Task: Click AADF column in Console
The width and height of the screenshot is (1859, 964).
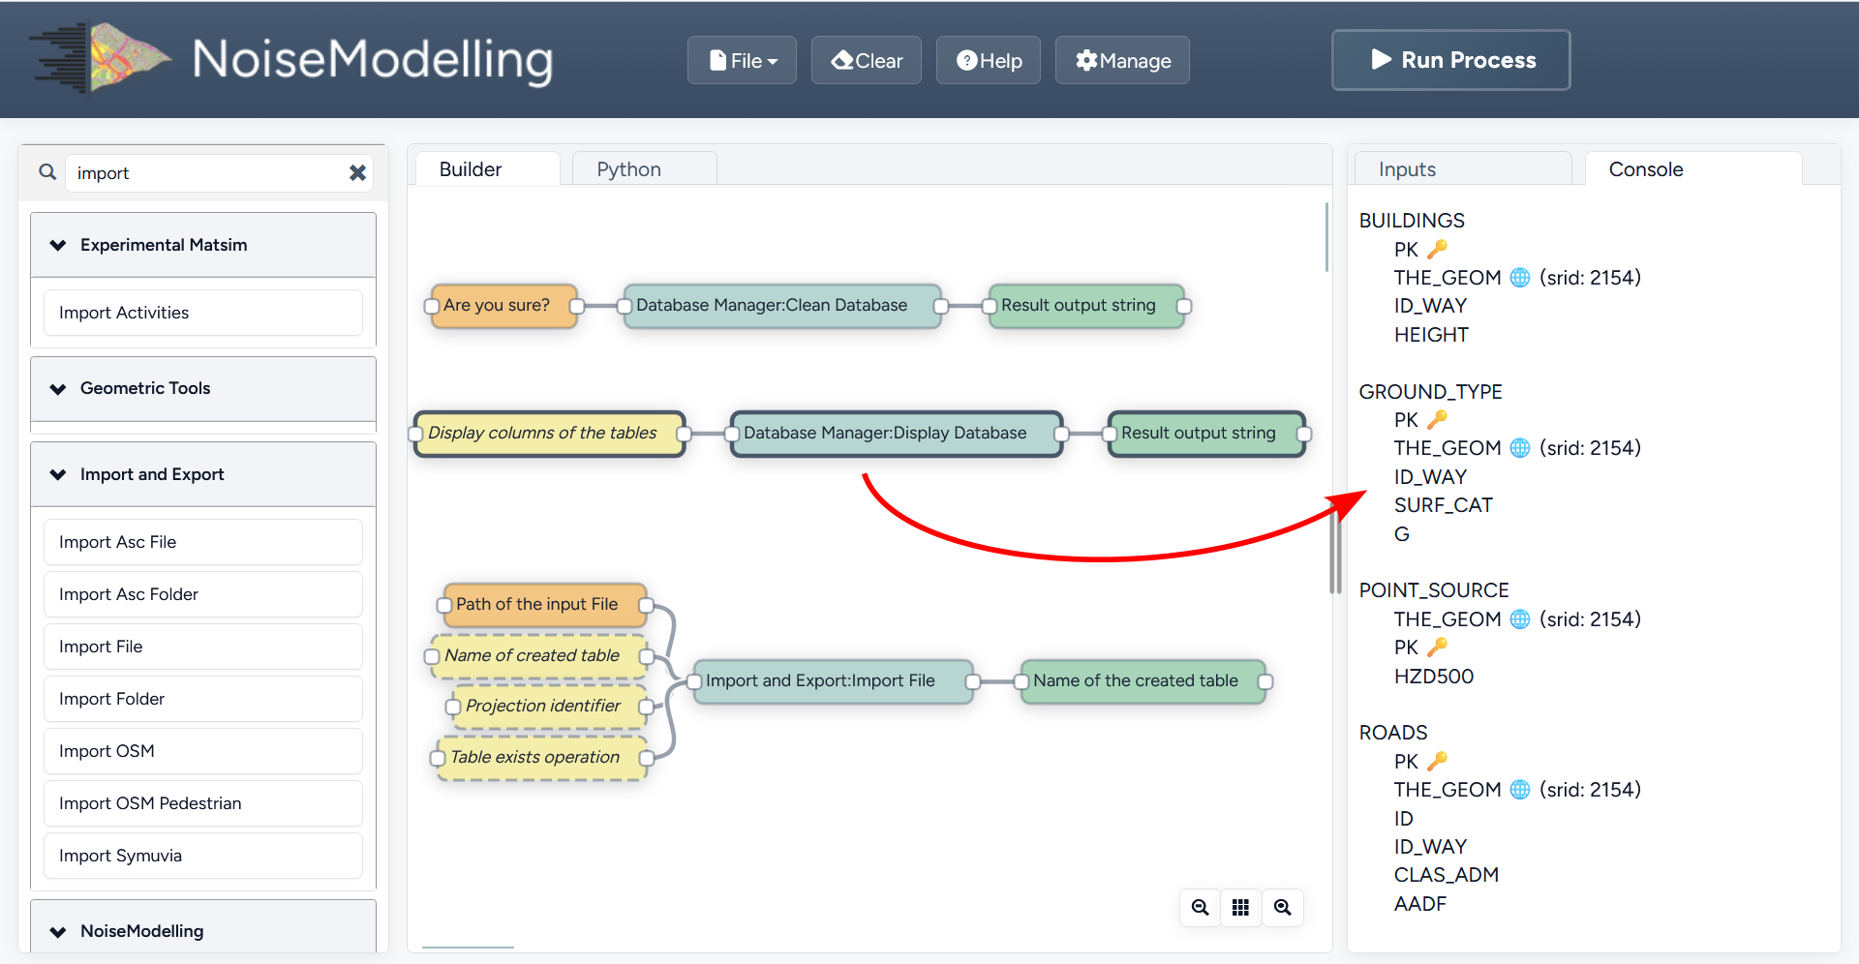Action: pyautogui.click(x=1420, y=904)
